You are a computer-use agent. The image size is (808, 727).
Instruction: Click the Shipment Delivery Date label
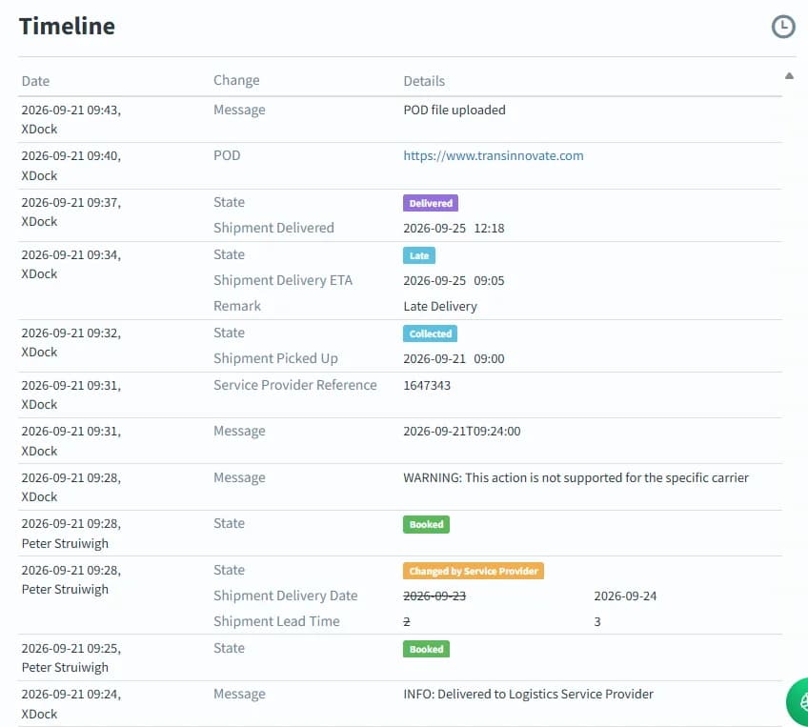(x=286, y=596)
